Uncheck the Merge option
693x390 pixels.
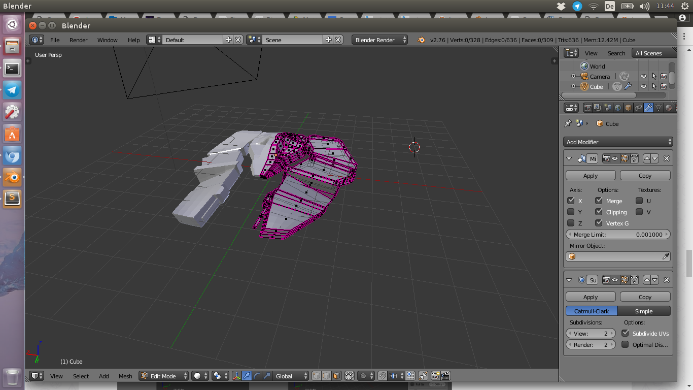pos(599,201)
